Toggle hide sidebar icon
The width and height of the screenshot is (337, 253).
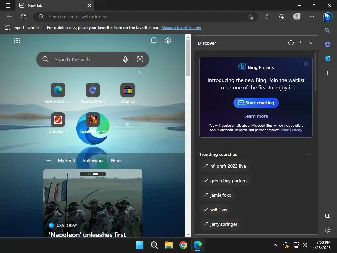328,216
